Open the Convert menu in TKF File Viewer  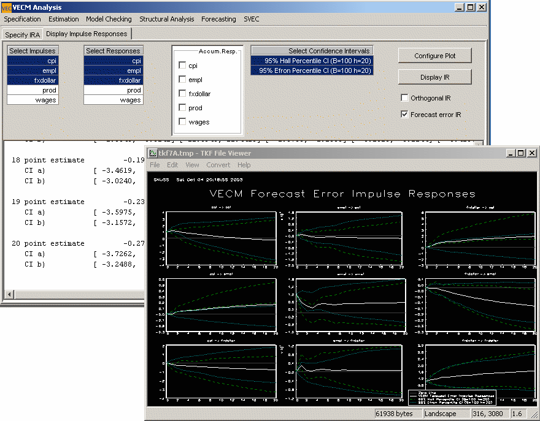point(218,165)
